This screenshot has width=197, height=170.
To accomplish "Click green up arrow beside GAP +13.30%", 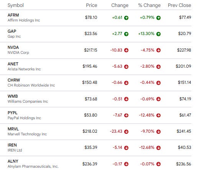I will 158,34.
